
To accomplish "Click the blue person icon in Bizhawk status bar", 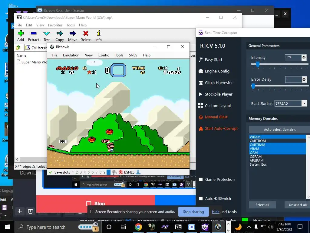I will click(x=138, y=172).
